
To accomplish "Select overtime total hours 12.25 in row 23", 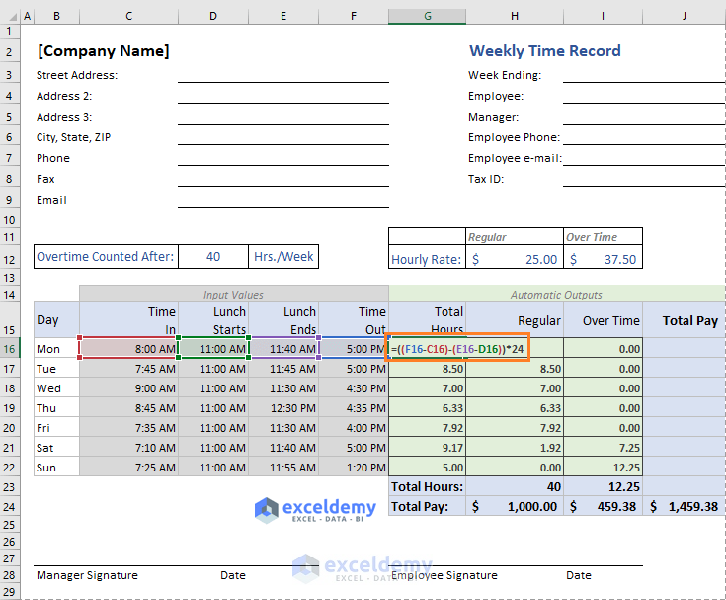I will (x=603, y=487).
